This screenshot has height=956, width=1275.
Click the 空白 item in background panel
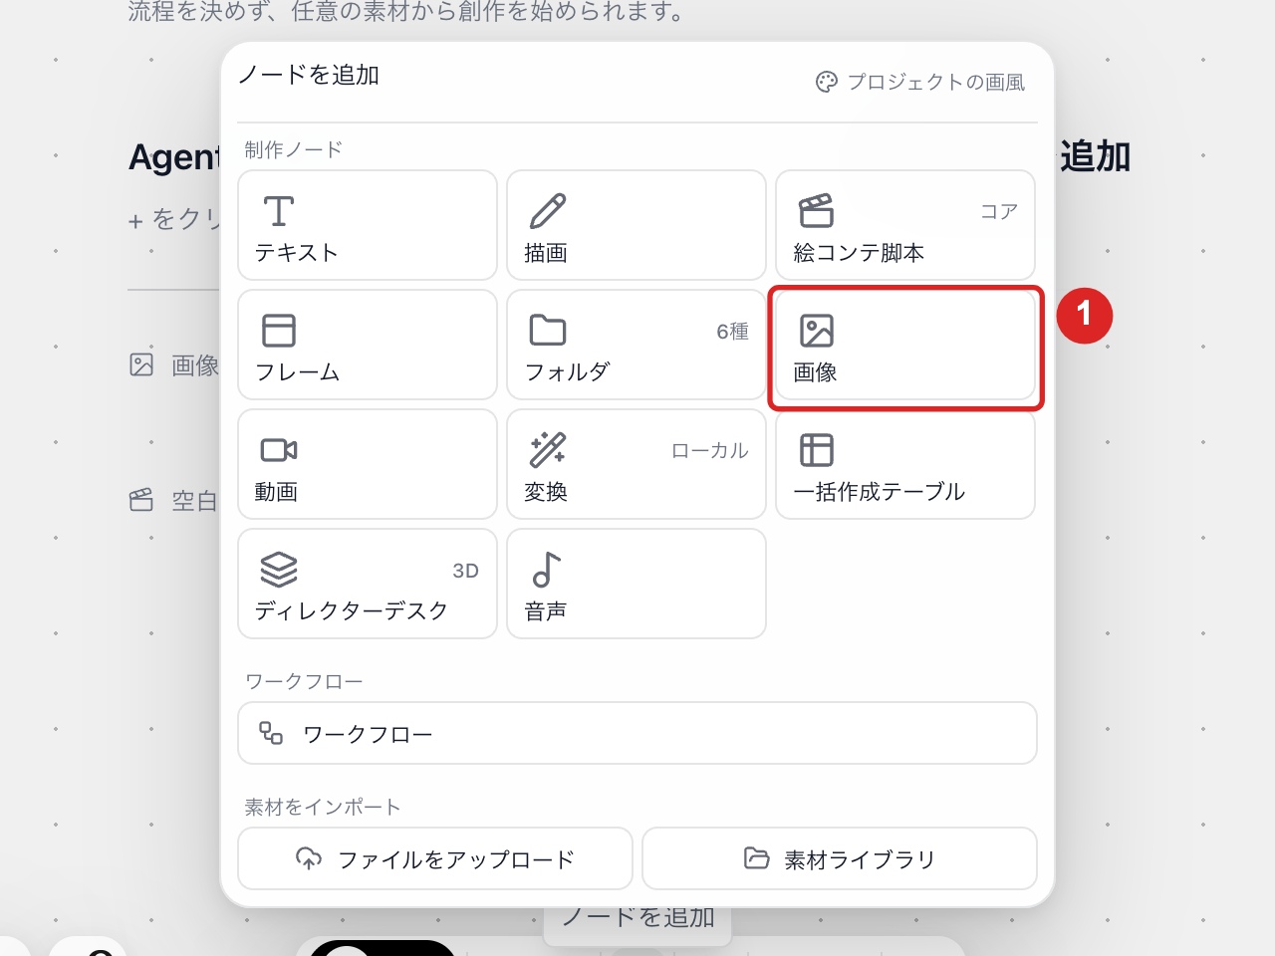[174, 500]
